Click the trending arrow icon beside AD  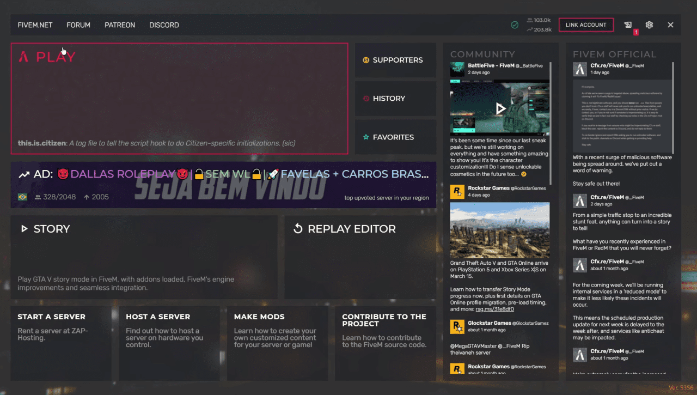click(24, 175)
